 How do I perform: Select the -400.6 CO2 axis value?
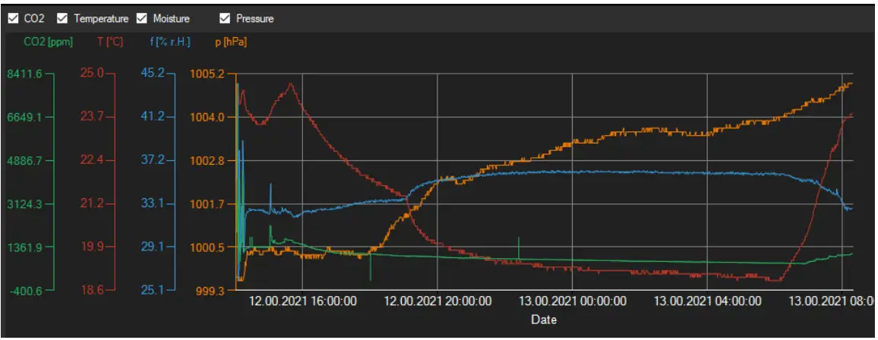point(24,290)
